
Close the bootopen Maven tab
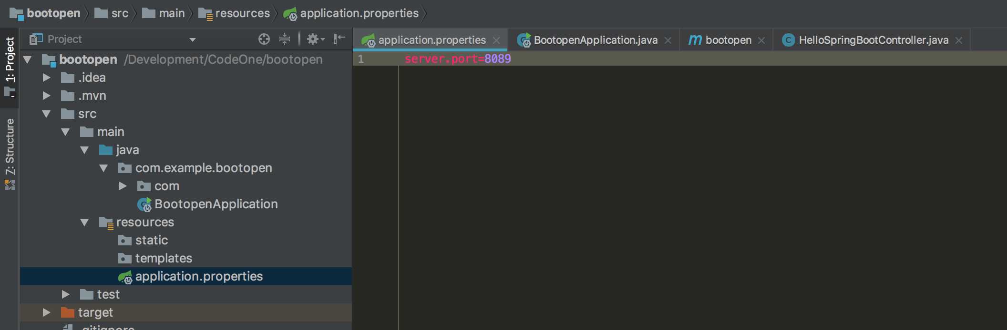[761, 40]
